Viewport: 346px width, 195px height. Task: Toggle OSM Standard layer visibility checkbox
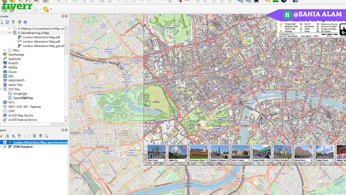pyautogui.click(x=5, y=147)
